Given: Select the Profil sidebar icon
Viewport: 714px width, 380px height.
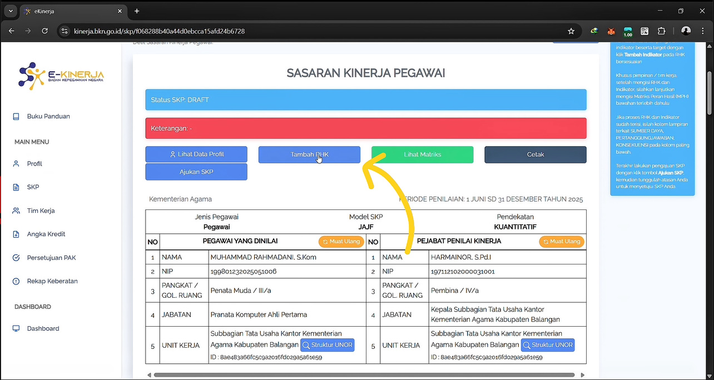Looking at the screenshot, I should point(16,163).
